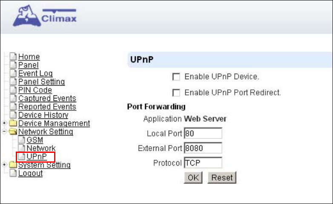The image size is (333, 204).
Task: Open the Panel Setting menu item
Action: pyautogui.click(x=41, y=82)
